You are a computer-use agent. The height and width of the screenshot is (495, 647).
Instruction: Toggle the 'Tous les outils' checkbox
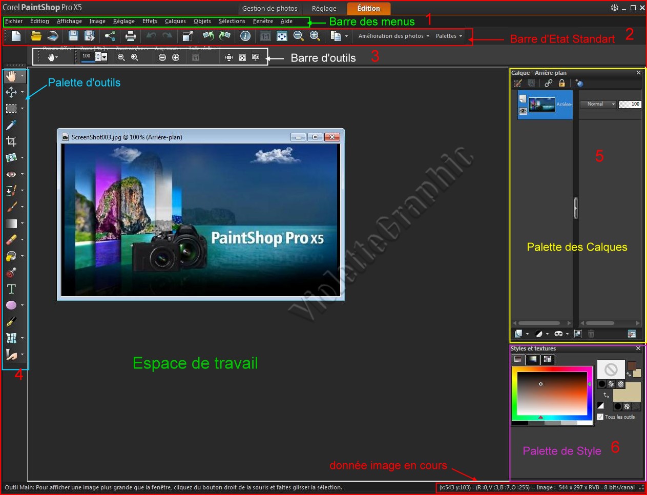pyautogui.click(x=600, y=417)
